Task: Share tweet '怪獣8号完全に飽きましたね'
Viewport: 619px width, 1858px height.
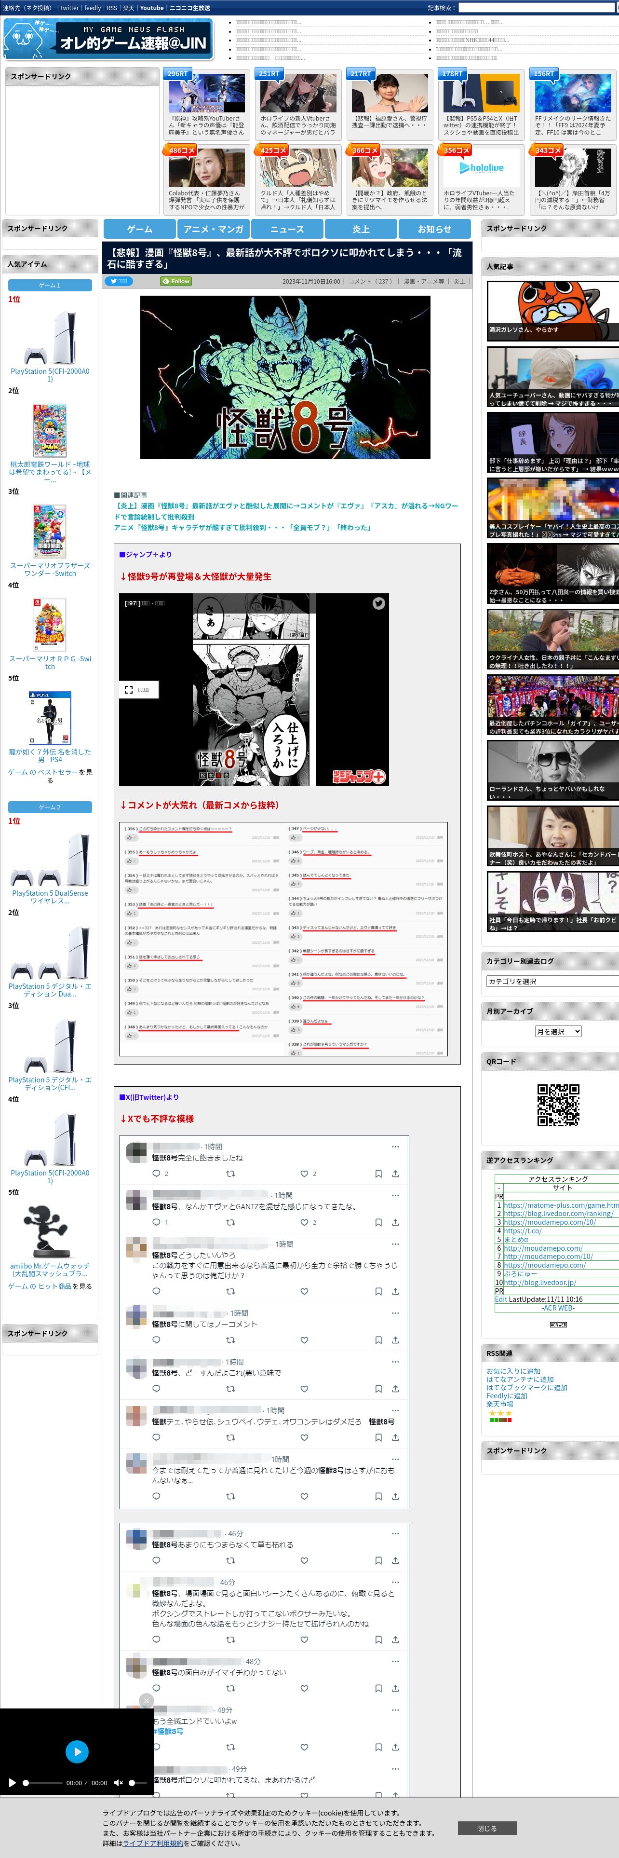Action: coord(395,1174)
